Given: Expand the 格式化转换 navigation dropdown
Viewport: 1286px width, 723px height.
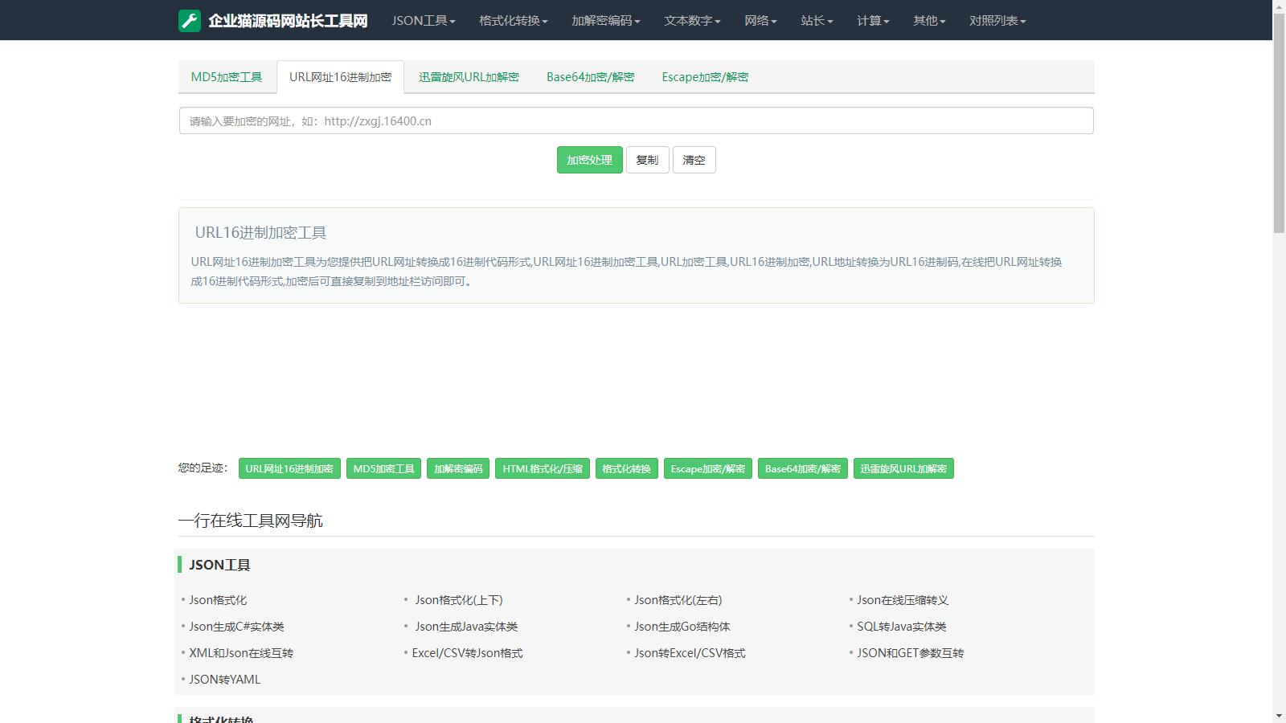Looking at the screenshot, I should pyautogui.click(x=513, y=21).
